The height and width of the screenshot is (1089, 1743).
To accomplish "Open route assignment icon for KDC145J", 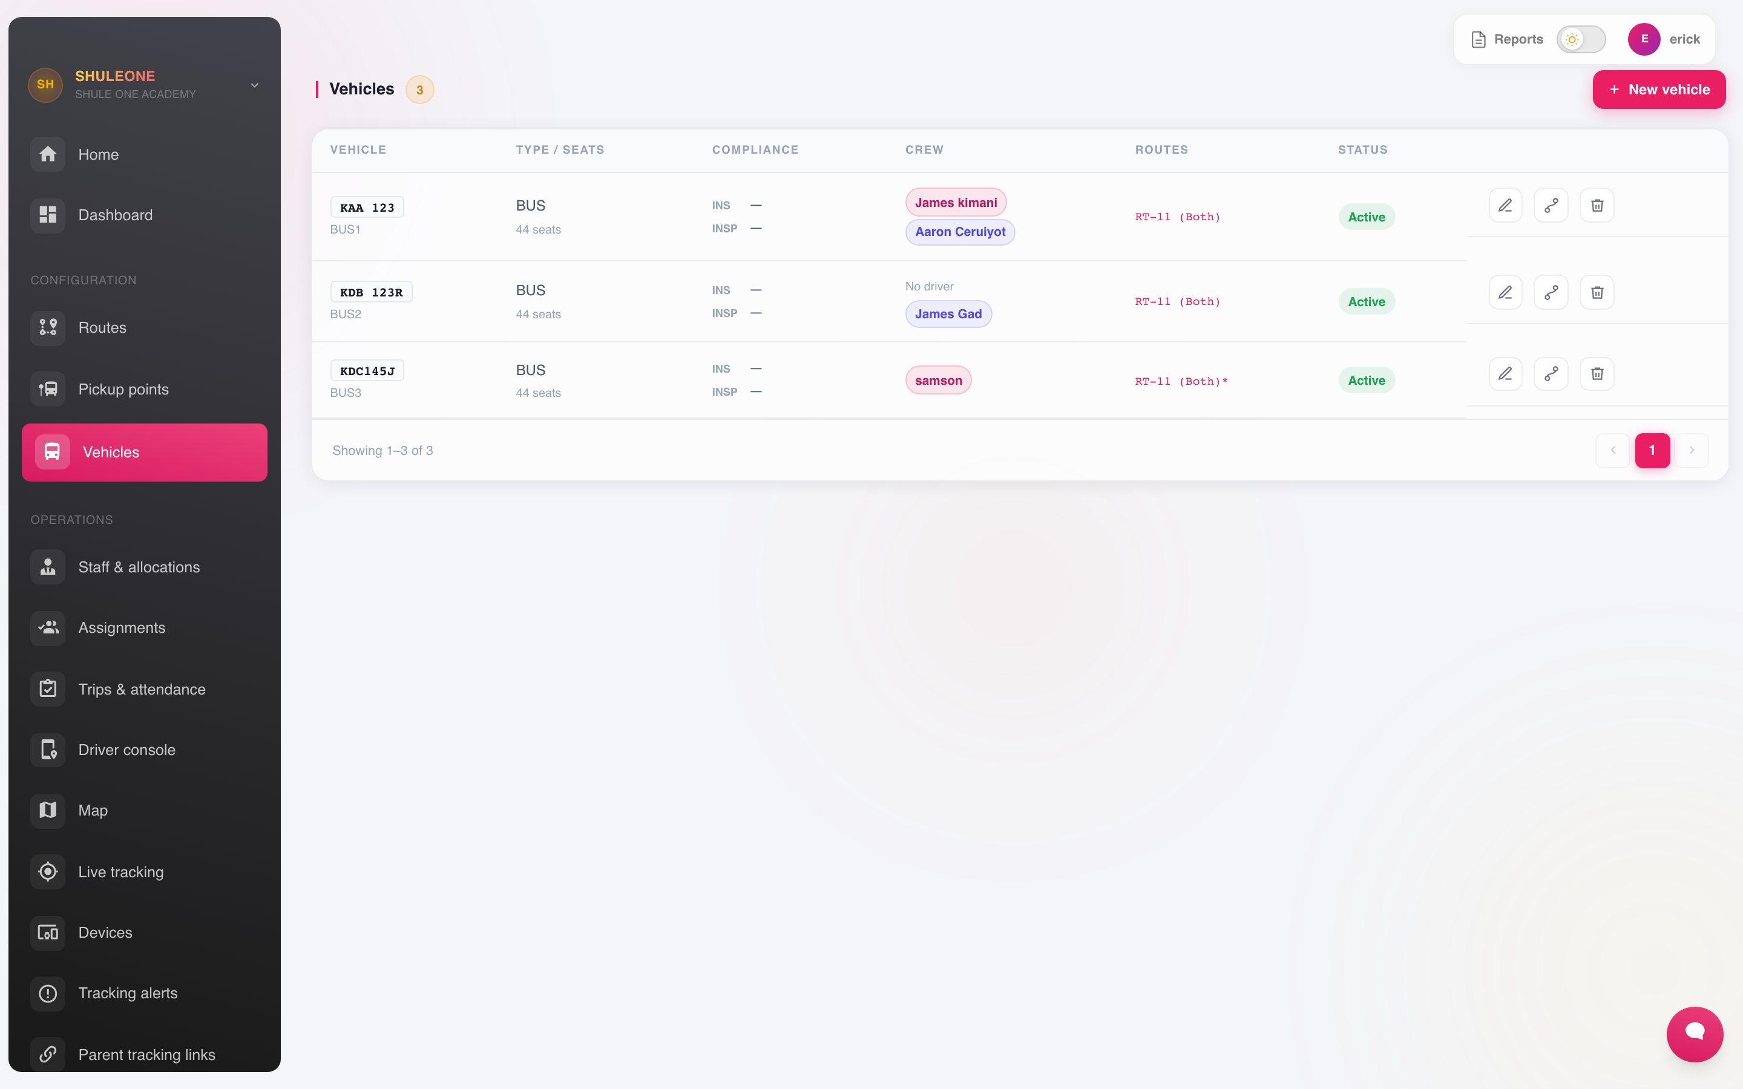I will [1551, 374].
